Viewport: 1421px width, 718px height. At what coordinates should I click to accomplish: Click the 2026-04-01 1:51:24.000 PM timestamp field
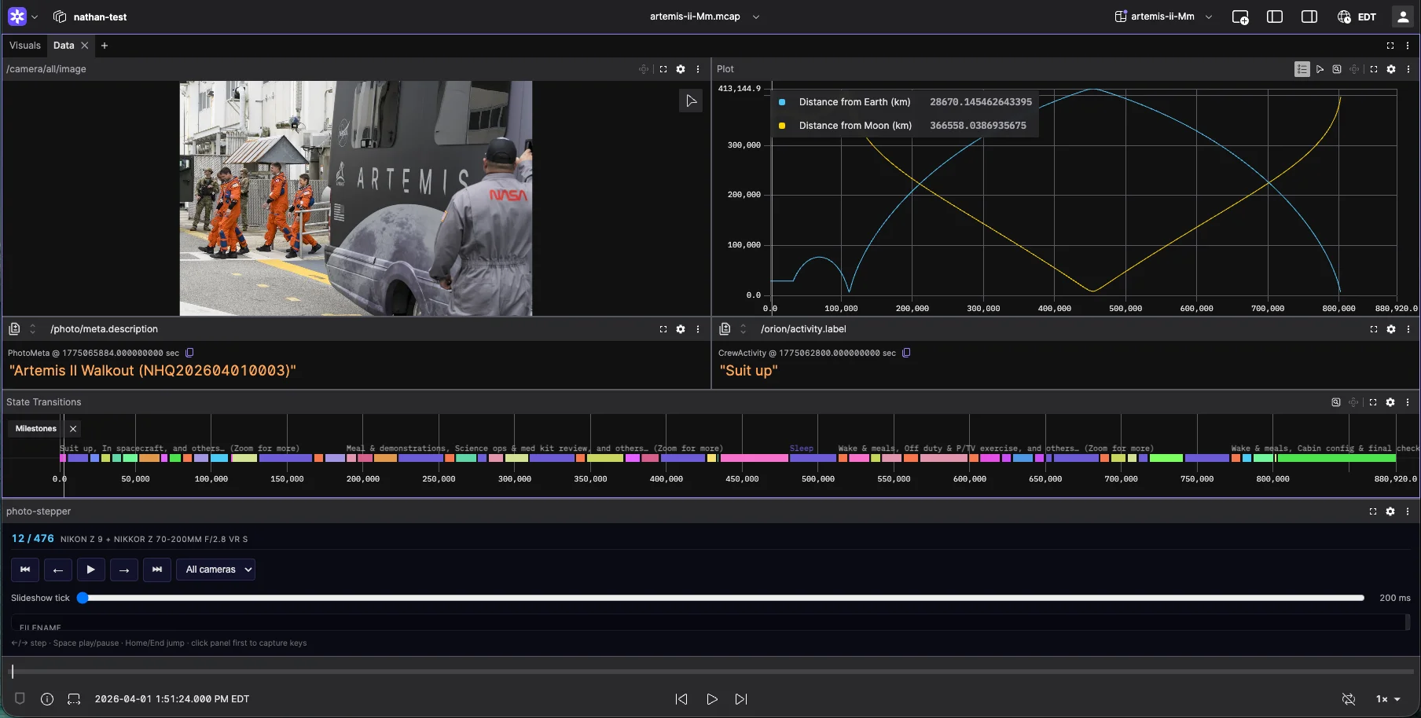(172, 699)
